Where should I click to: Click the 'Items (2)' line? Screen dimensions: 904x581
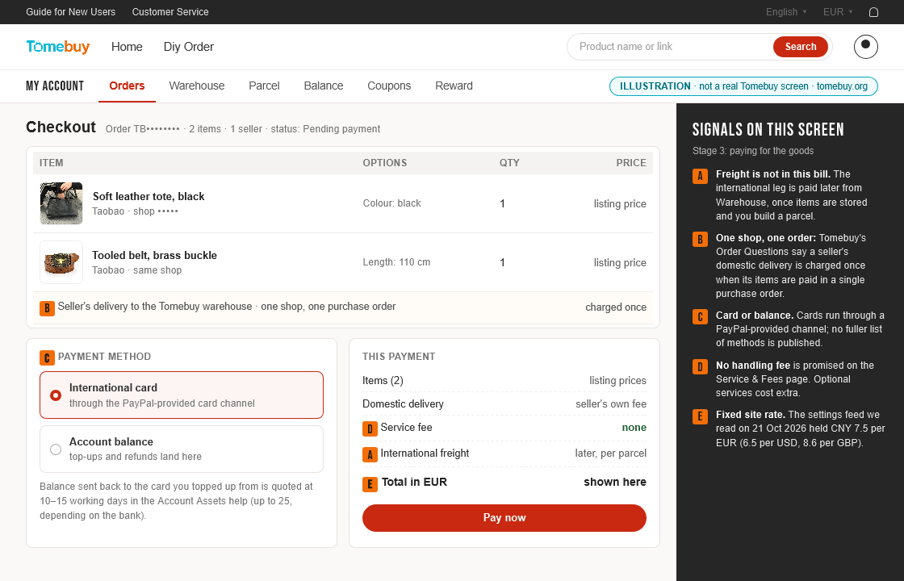tap(504, 381)
